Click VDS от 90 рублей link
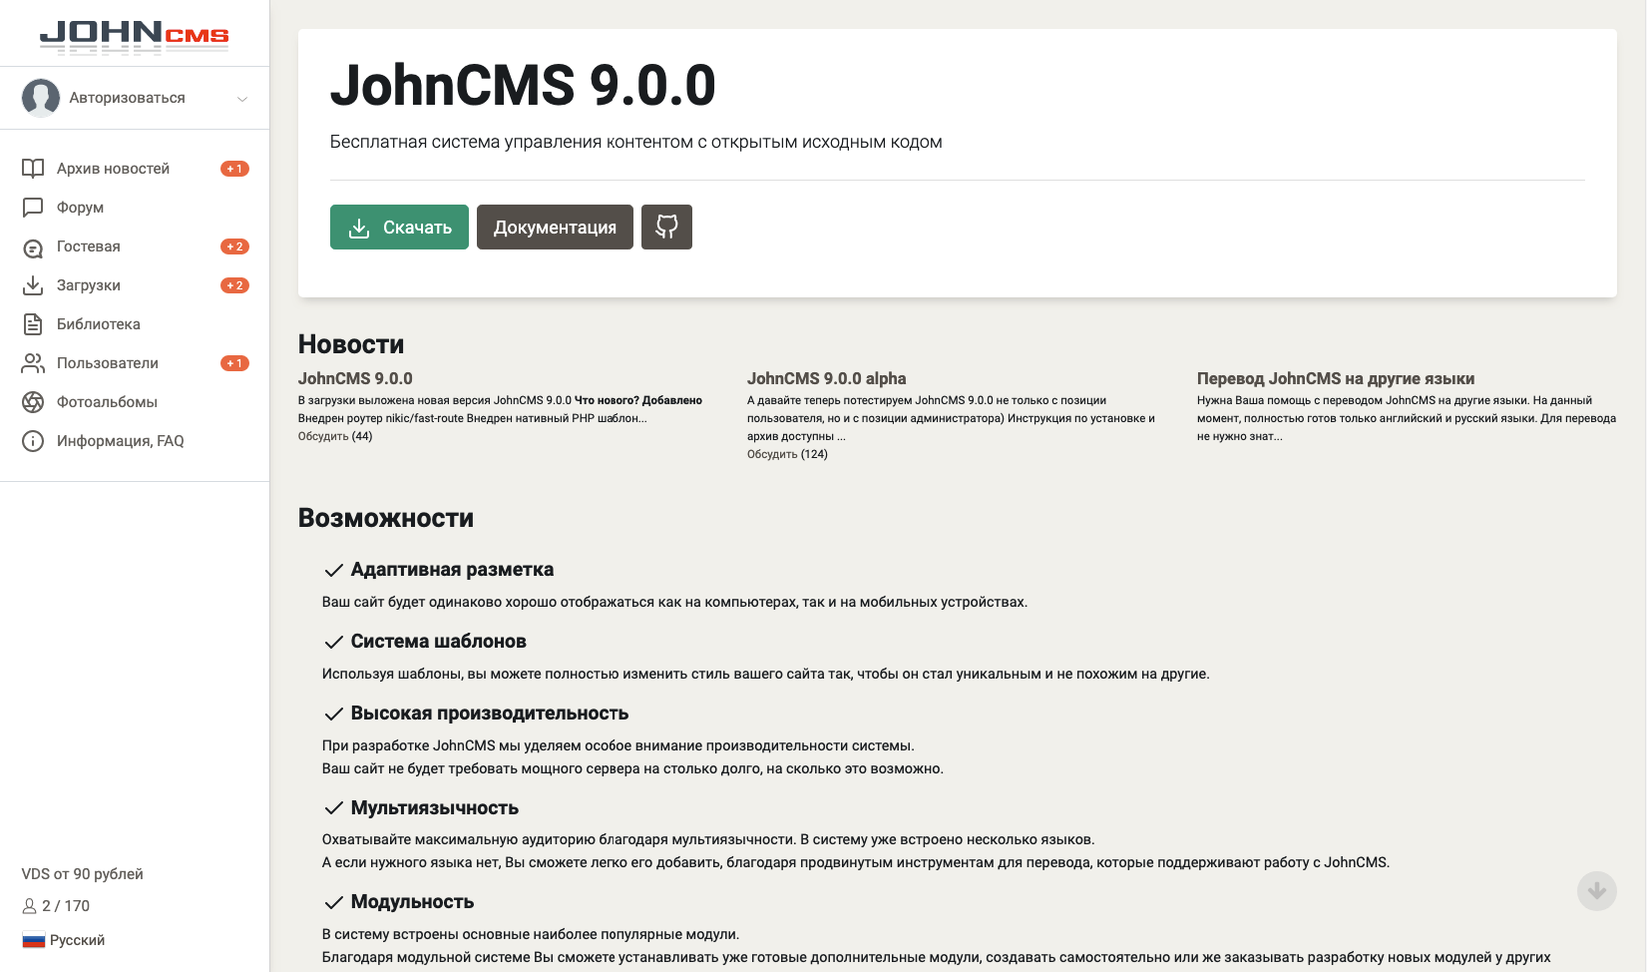Screen dimensions: 1647x972 (83, 874)
